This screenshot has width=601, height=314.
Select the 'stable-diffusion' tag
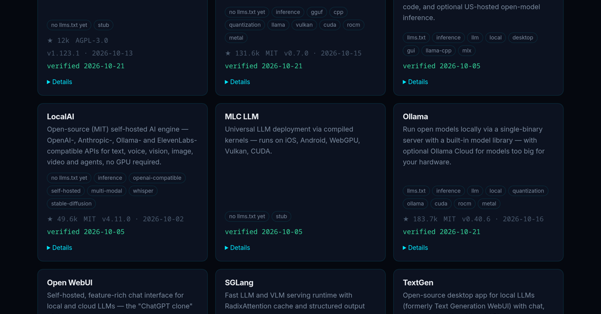(x=71, y=204)
